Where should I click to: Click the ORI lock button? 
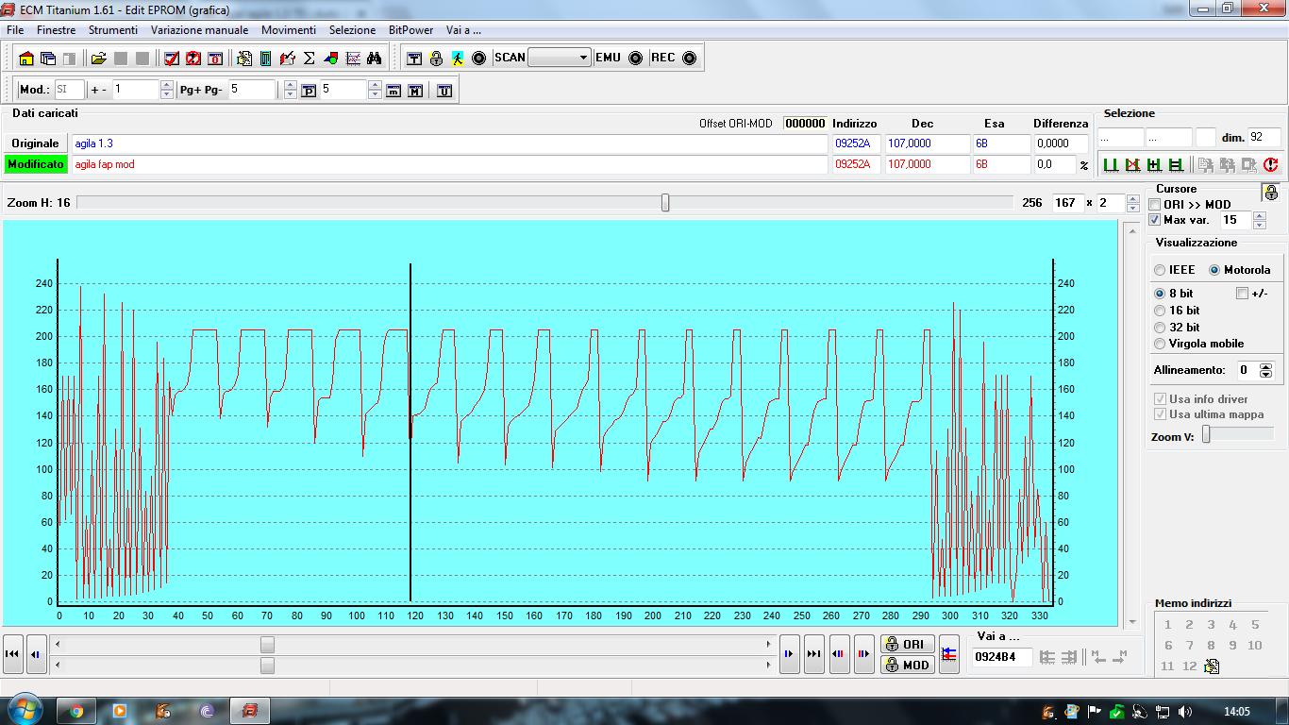pyautogui.click(x=908, y=644)
